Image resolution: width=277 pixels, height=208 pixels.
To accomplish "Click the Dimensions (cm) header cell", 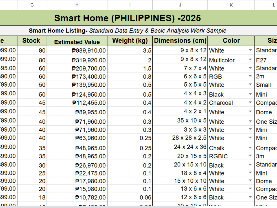I will (180, 41).
